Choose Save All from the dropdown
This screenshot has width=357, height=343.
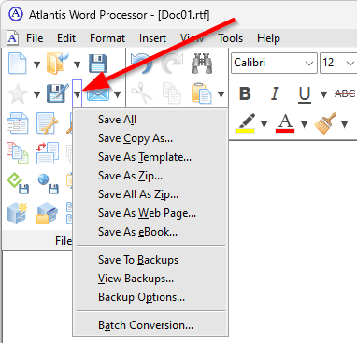tap(150, 120)
